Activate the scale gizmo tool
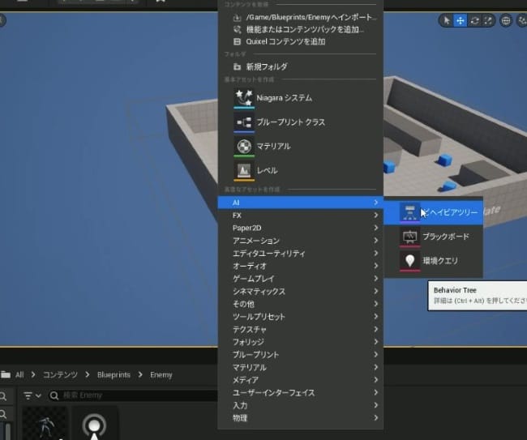527x440 pixels. tap(488, 20)
